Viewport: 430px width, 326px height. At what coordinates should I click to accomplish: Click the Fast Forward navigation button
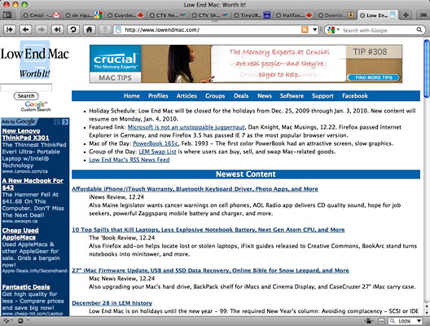tap(57, 29)
